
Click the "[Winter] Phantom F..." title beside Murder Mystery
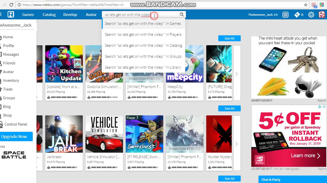pos(184,157)
